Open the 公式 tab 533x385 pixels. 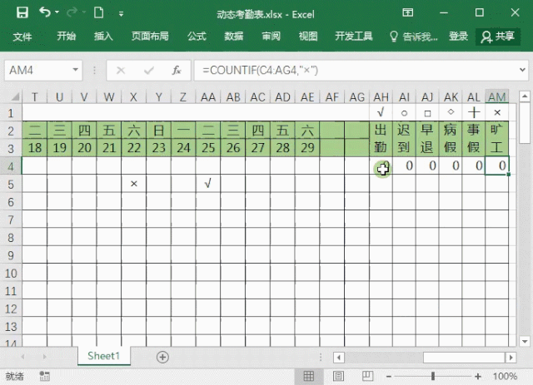(x=197, y=36)
